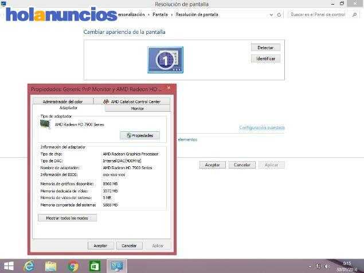Click the Internal DAC(400MHz) value

122,161
